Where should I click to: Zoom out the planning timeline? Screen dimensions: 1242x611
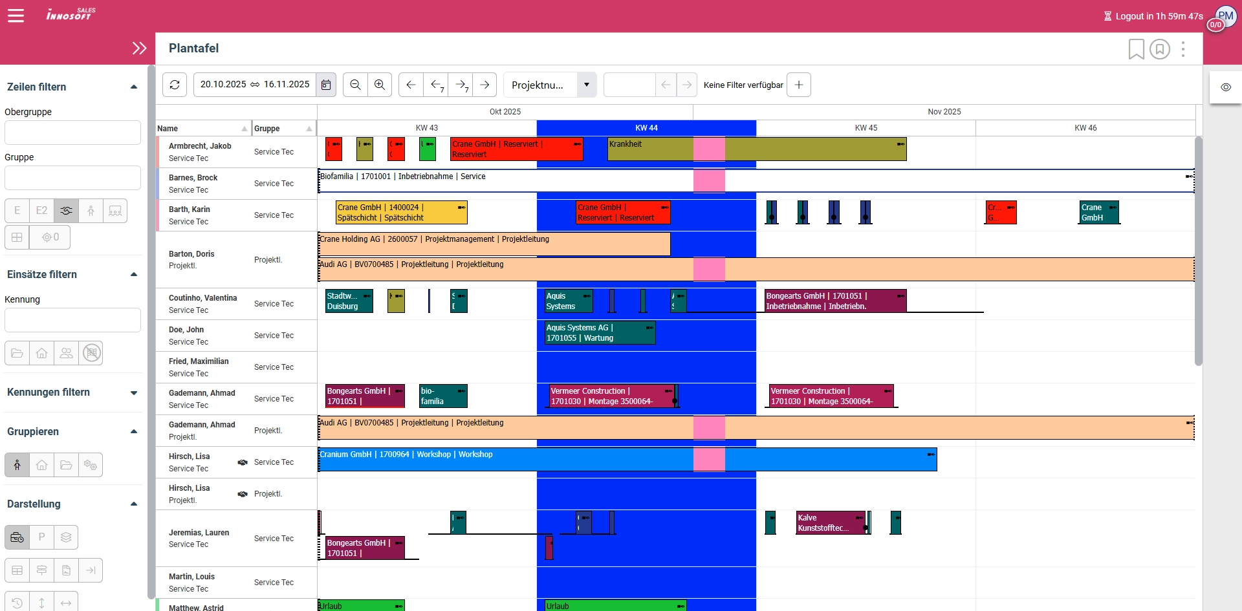(355, 85)
